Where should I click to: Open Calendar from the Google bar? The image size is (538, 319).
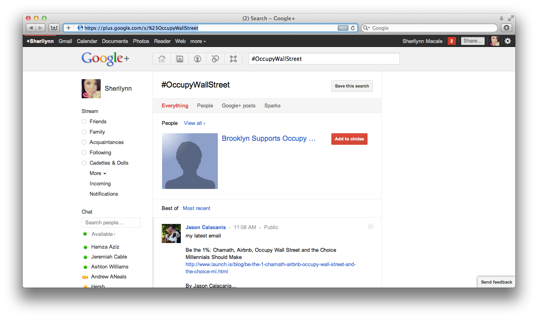click(87, 41)
